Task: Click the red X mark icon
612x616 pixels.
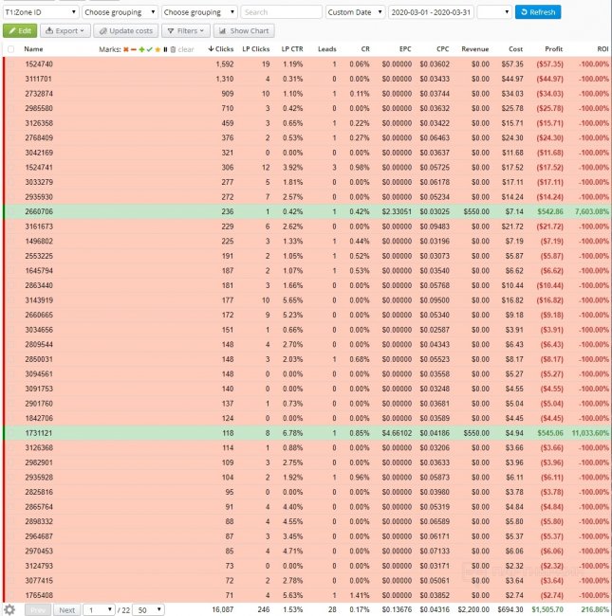Action: [x=126, y=48]
